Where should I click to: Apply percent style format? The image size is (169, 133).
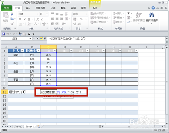click(81, 19)
